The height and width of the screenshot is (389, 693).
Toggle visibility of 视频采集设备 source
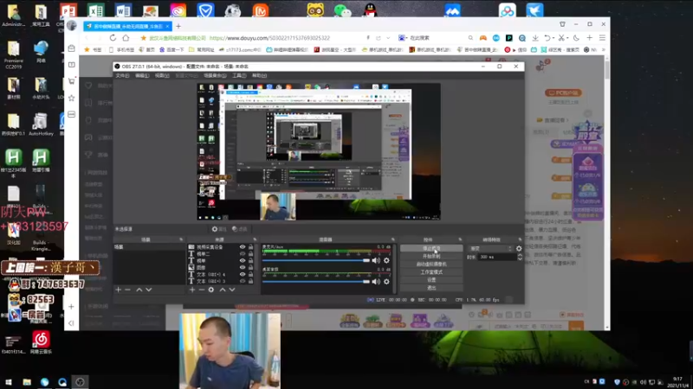[x=243, y=247]
